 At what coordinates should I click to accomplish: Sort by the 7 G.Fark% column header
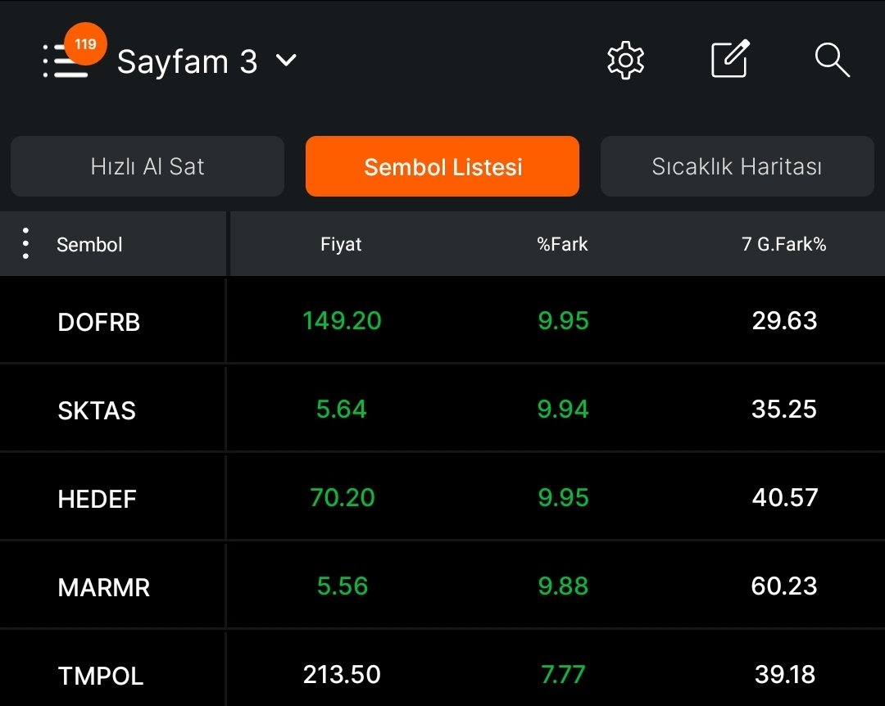[783, 244]
